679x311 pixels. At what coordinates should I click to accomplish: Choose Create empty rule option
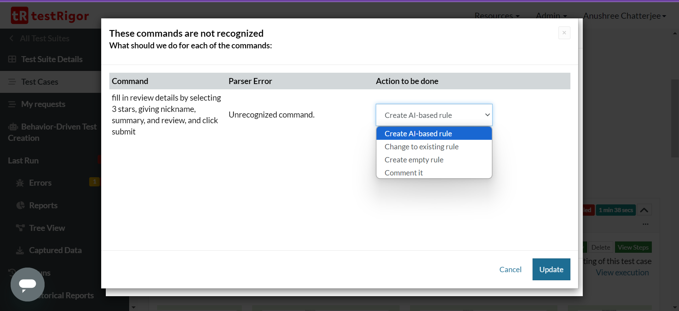pyautogui.click(x=414, y=160)
